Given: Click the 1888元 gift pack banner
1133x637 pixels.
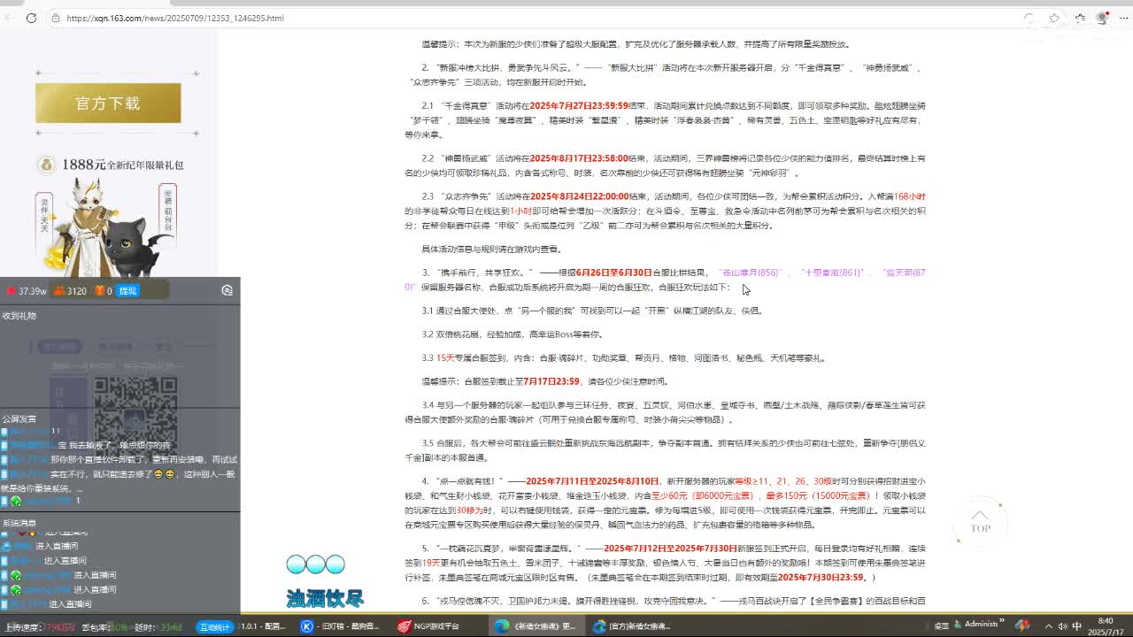Looking at the screenshot, I should [x=111, y=165].
